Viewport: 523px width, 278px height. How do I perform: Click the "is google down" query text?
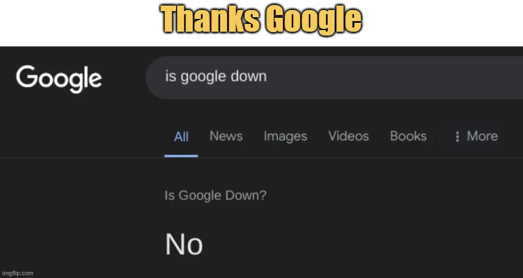point(216,77)
